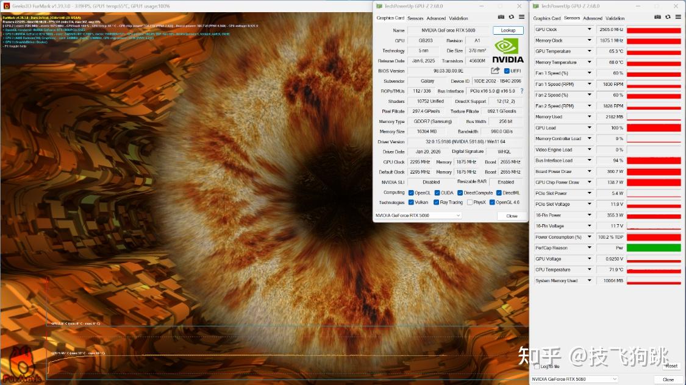Click the Lookup button
This screenshot has height=385, width=686.
(x=508, y=30)
